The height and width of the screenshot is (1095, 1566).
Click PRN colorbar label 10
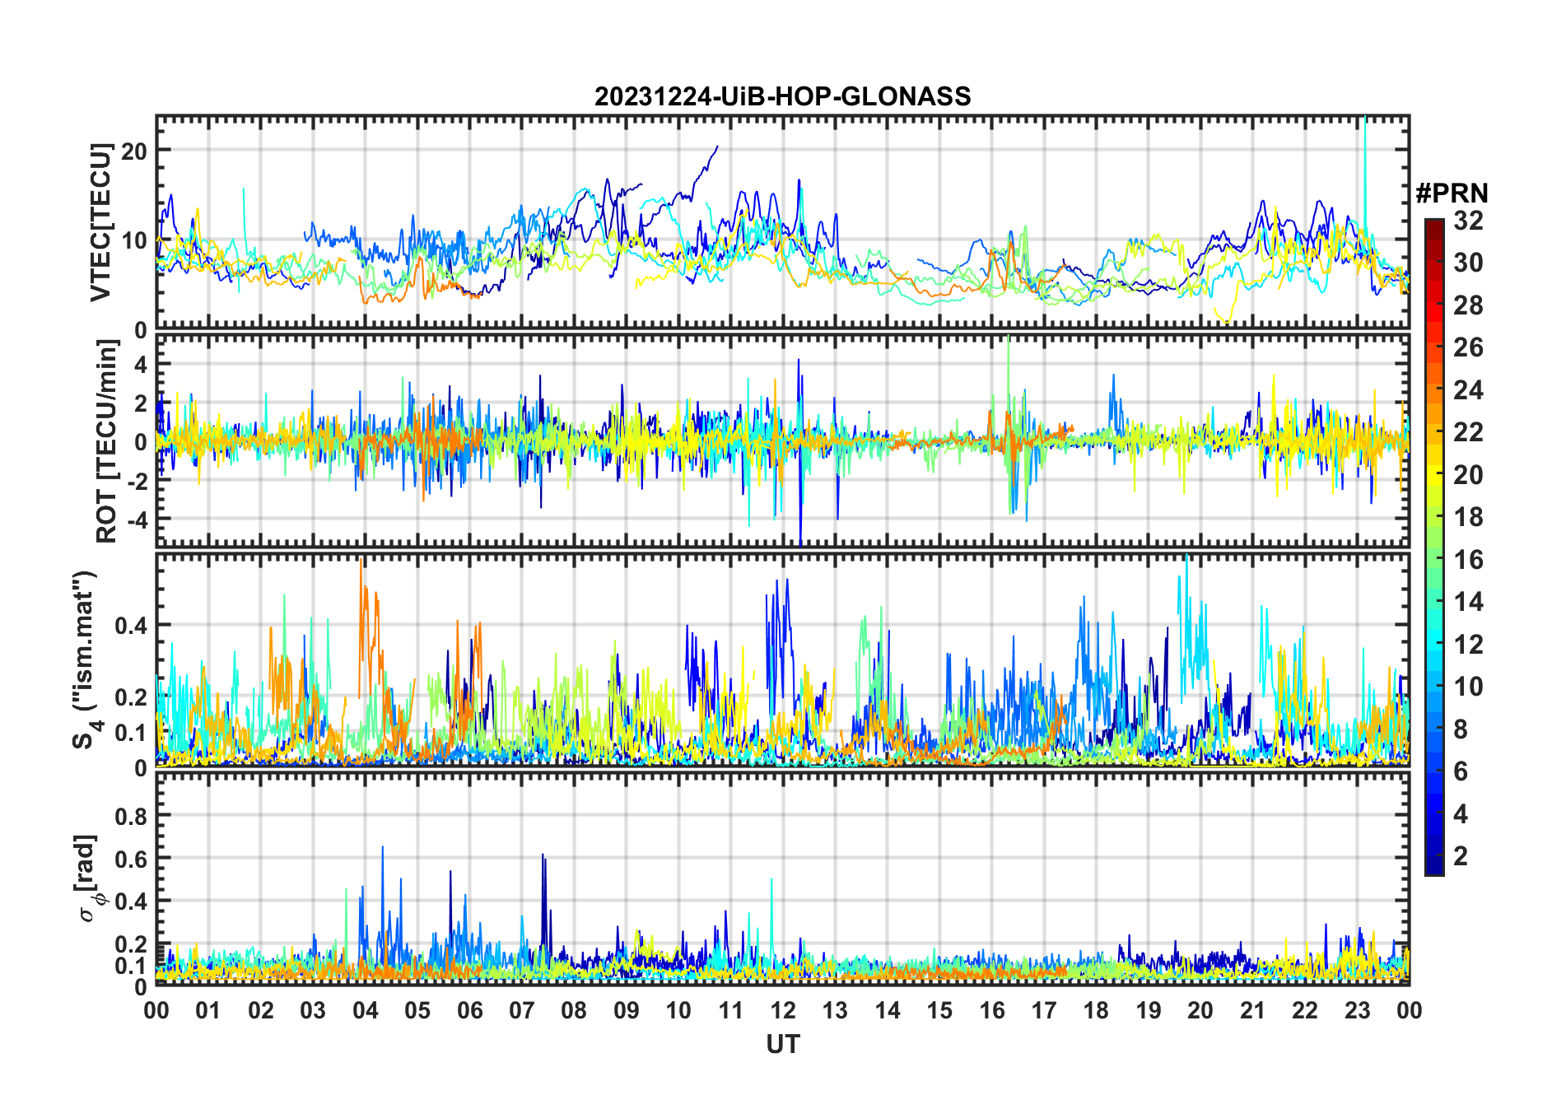pos(1469,687)
